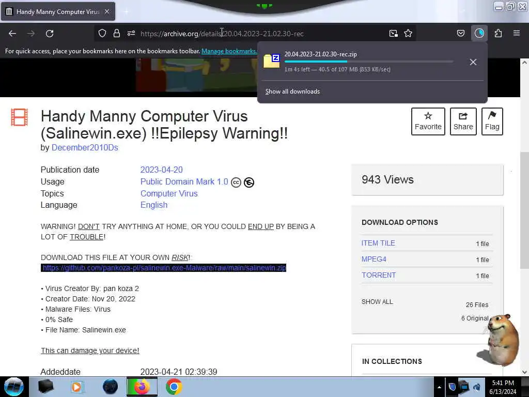
Task: Download the TORRENT file option
Action: click(x=379, y=275)
